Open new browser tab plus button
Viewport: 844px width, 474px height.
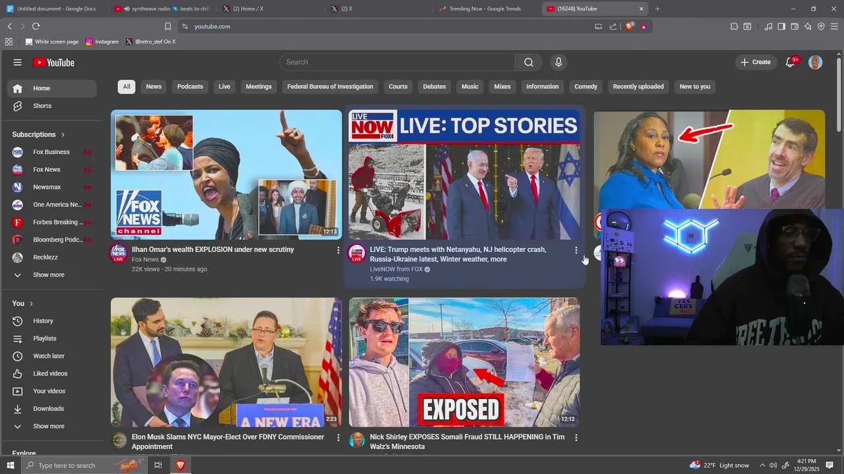657,9
